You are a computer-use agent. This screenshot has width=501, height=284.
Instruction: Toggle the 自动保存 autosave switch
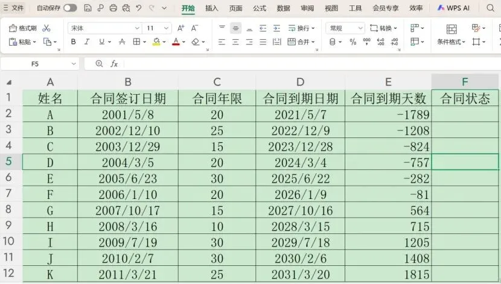[x=70, y=8]
